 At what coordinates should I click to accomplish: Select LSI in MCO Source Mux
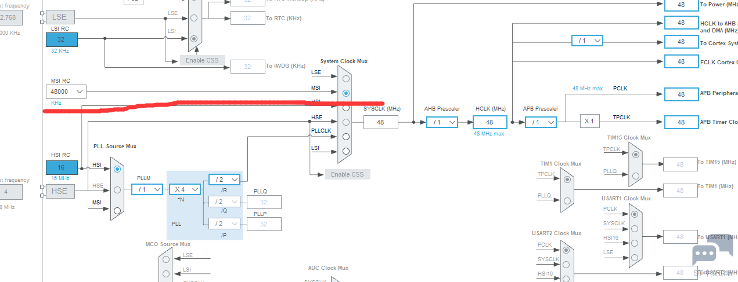pos(165,274)
